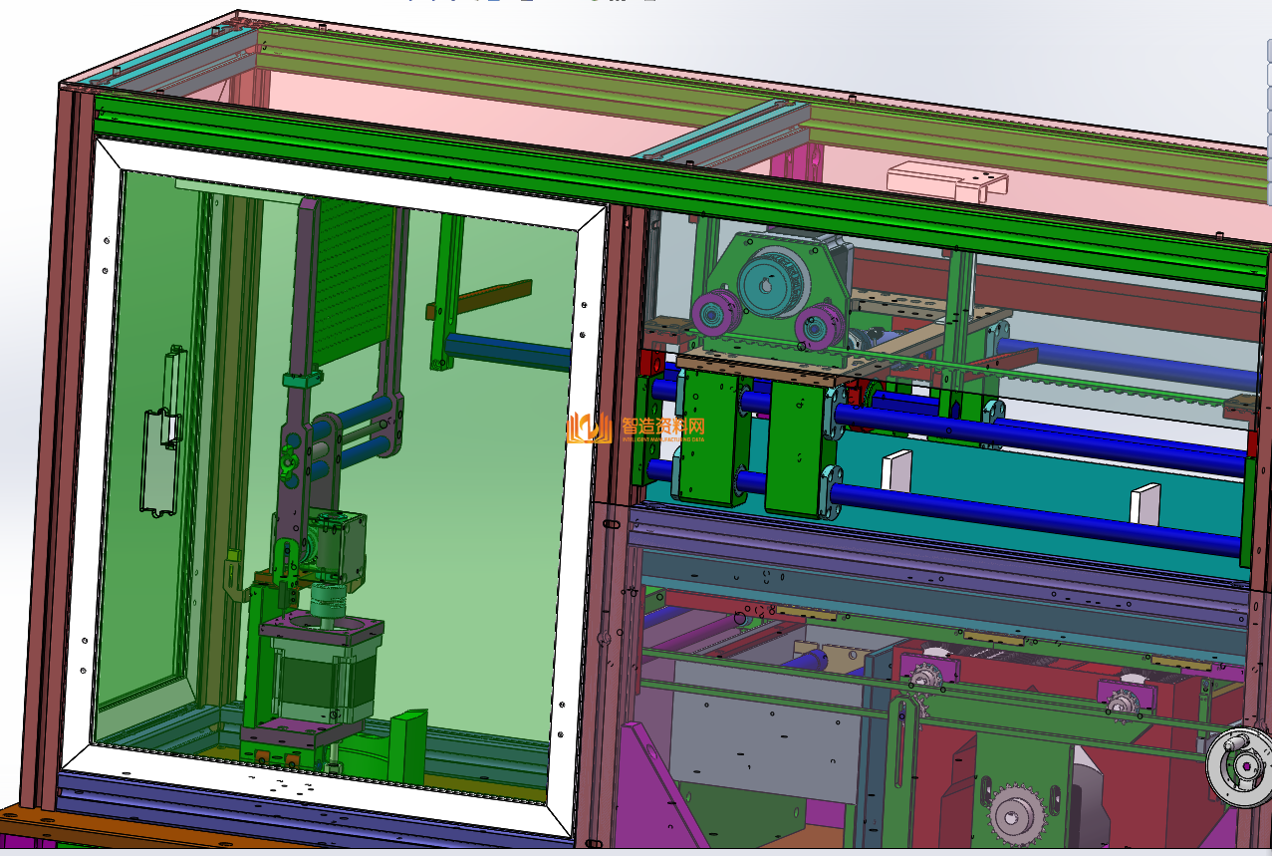Select the left white upright block
Viewport: 1272px width, 856px height.
[x=895, y=470]
